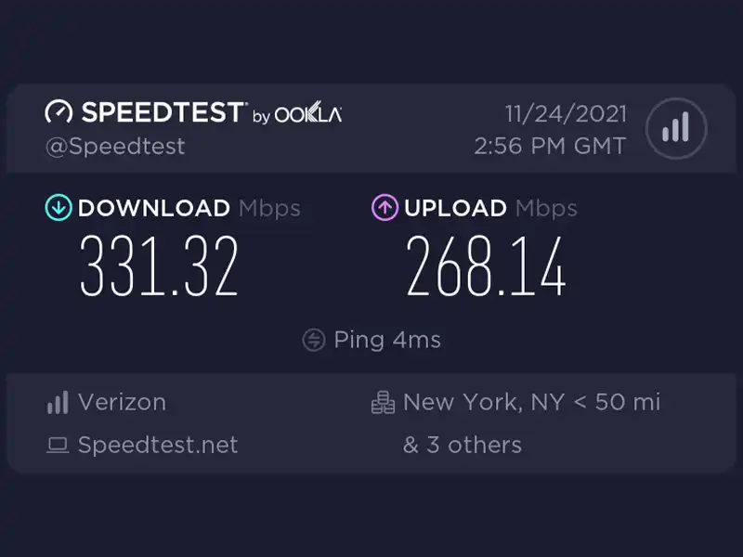743x557 pixels.
Task: Click the 268.14 upload speed value
Action: (486, 266)
